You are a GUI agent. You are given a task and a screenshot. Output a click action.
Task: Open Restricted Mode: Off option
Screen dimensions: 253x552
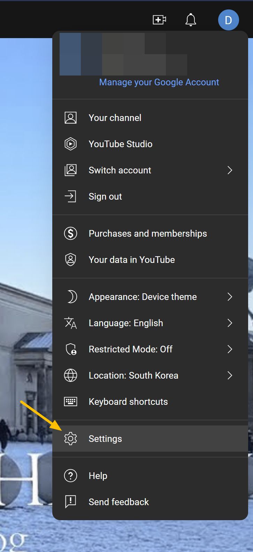[131, 349]
